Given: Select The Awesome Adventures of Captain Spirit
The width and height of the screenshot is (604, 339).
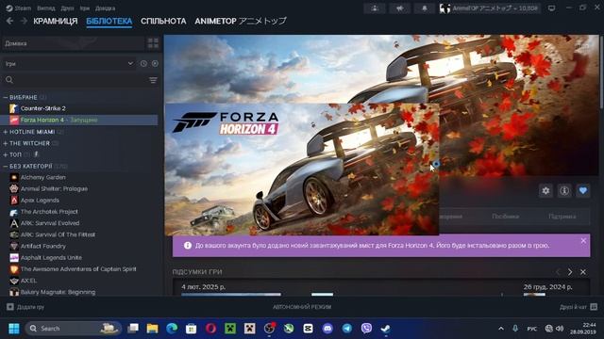Looking at the screenshot, I should [x=78, y=269].
